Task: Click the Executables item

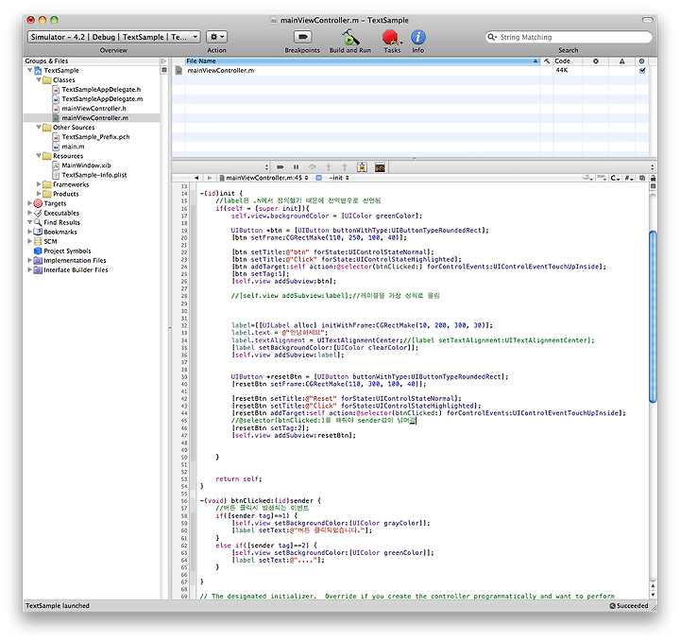Action: click(61, 213)
